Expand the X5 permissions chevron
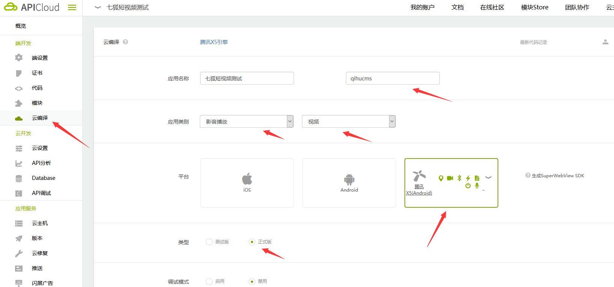 click(x=488, y=178)
